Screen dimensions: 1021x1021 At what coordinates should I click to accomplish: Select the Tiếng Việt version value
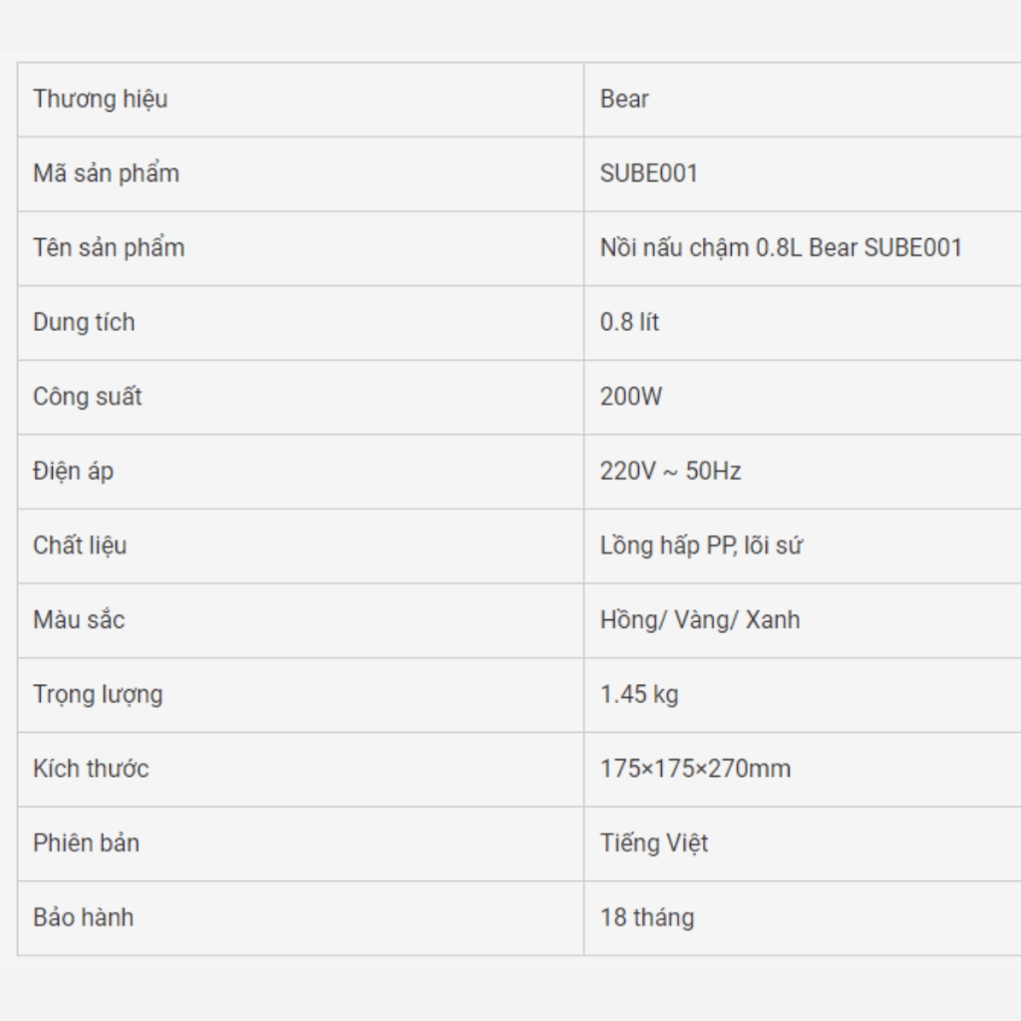(654, 844)
